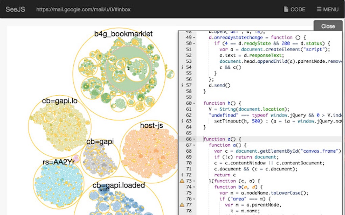Click 'function z() {' on line 66
The height and width of the screenshot is (215, 345).
222,139
